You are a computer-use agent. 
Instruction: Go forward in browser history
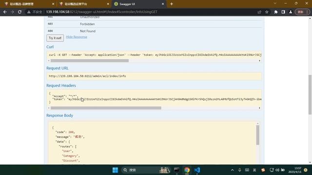[x=12, y=12]
